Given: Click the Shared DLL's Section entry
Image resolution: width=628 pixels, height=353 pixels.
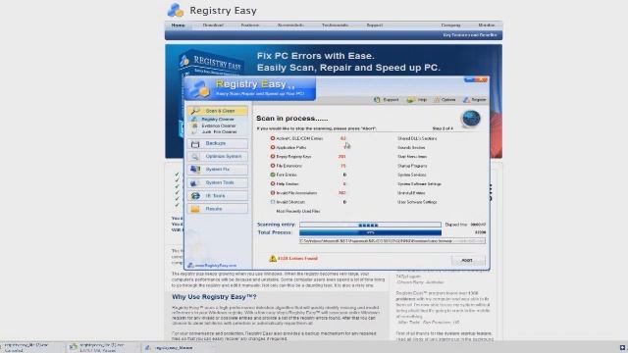Looking at the screenshot, I should (417, 138).
